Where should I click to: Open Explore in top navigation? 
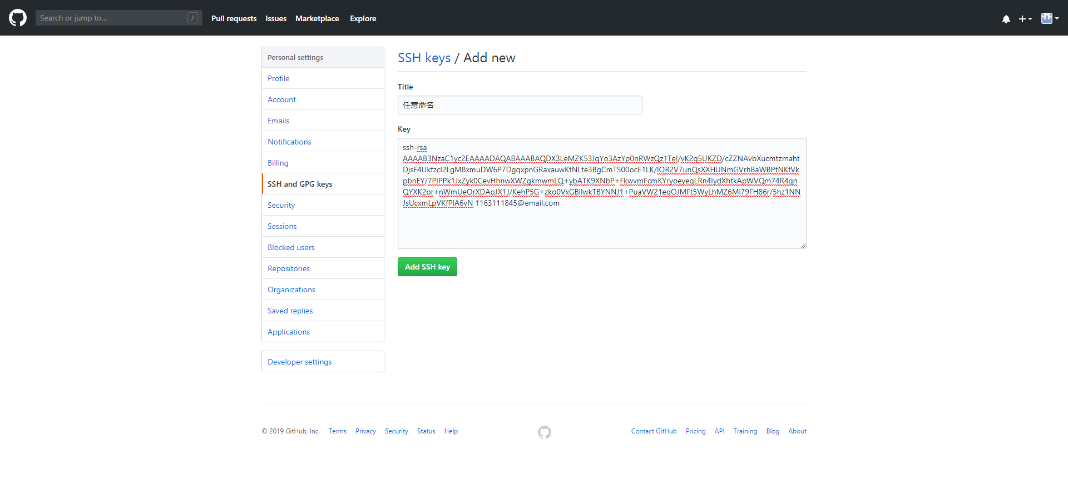tap(363, 18)
